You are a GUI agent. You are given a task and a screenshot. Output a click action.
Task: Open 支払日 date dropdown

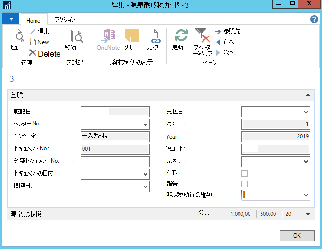click(306, 112)
